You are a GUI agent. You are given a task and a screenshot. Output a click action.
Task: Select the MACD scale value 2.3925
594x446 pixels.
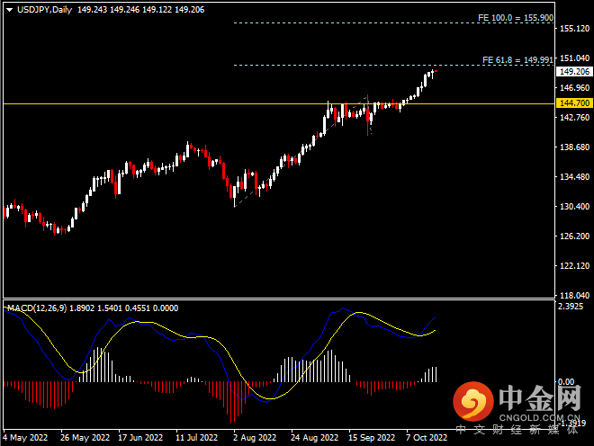click(x=571, y=307)
